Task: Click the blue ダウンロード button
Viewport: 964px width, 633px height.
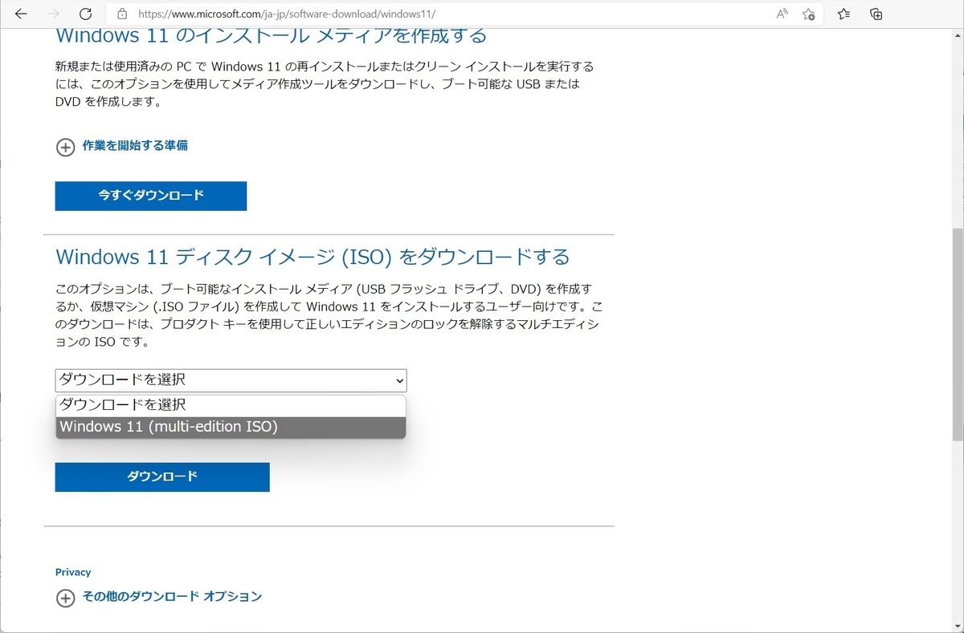Action: coord(161,477)
